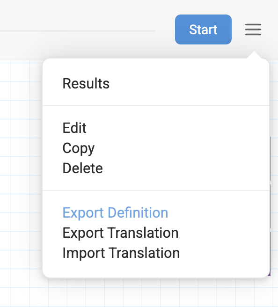The height and width of the screenshot is (307, 278).
Task: Click the header gap between Start and the menu icon
Action: click(x=238, y=29)
